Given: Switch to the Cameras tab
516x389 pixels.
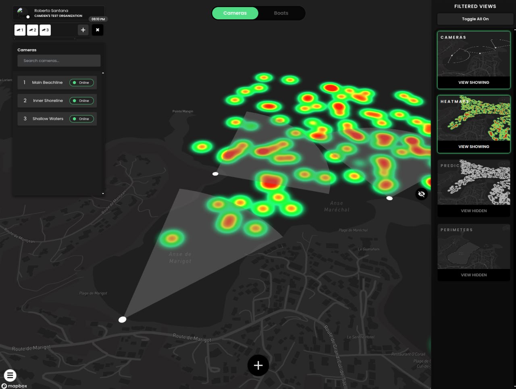Looking at the screenshot, I should 235,13.
